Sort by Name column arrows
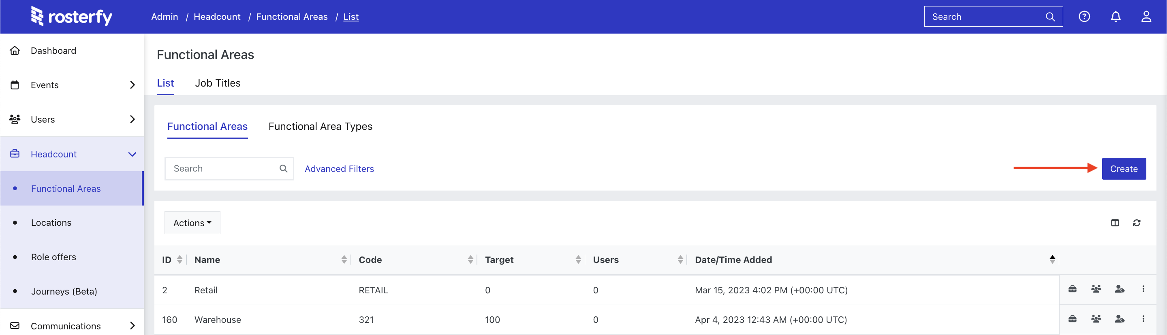1167x335 pixels. 344,259
